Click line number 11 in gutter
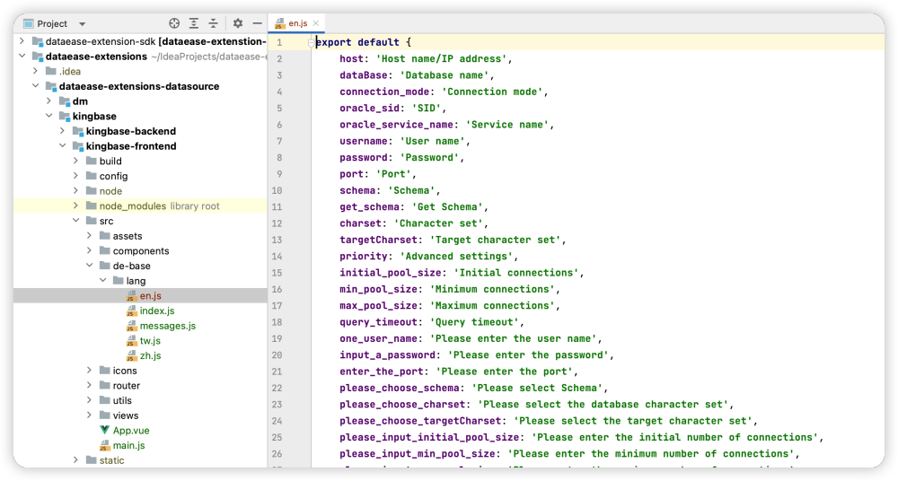Image resolution: width=898 pixels, height=481 pixels. 277,206
